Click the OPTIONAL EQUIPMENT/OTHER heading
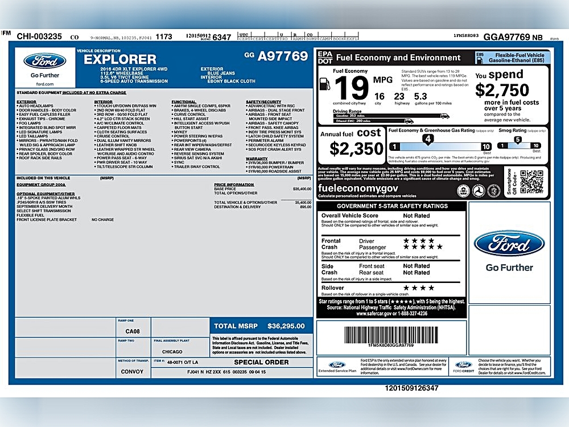569x427 pixels. click(46, 194)
